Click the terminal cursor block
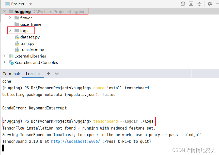219x155 pixels. click(3, 148)
